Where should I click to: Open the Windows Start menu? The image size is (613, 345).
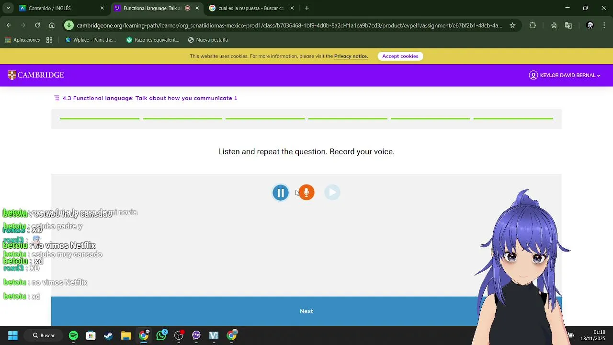click(x=13, y=335)
